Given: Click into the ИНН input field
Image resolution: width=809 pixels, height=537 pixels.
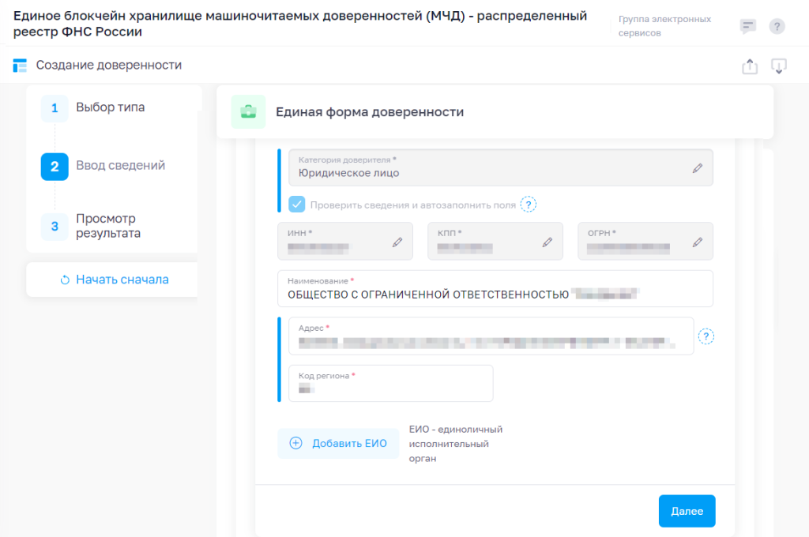Looking at the screenshot, I should [x=344, y=241].
